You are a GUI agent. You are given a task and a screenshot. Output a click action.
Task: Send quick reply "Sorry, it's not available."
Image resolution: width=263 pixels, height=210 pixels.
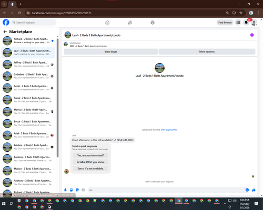point(90,169)
